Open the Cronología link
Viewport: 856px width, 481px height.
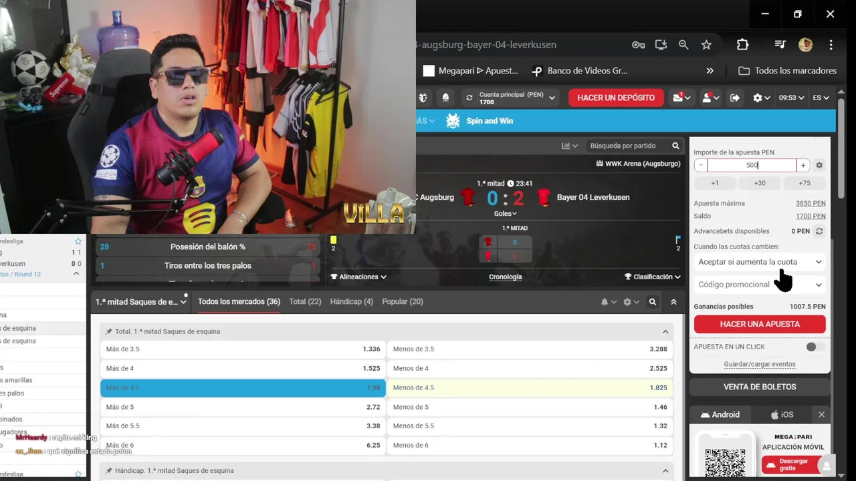click(505, 277)
